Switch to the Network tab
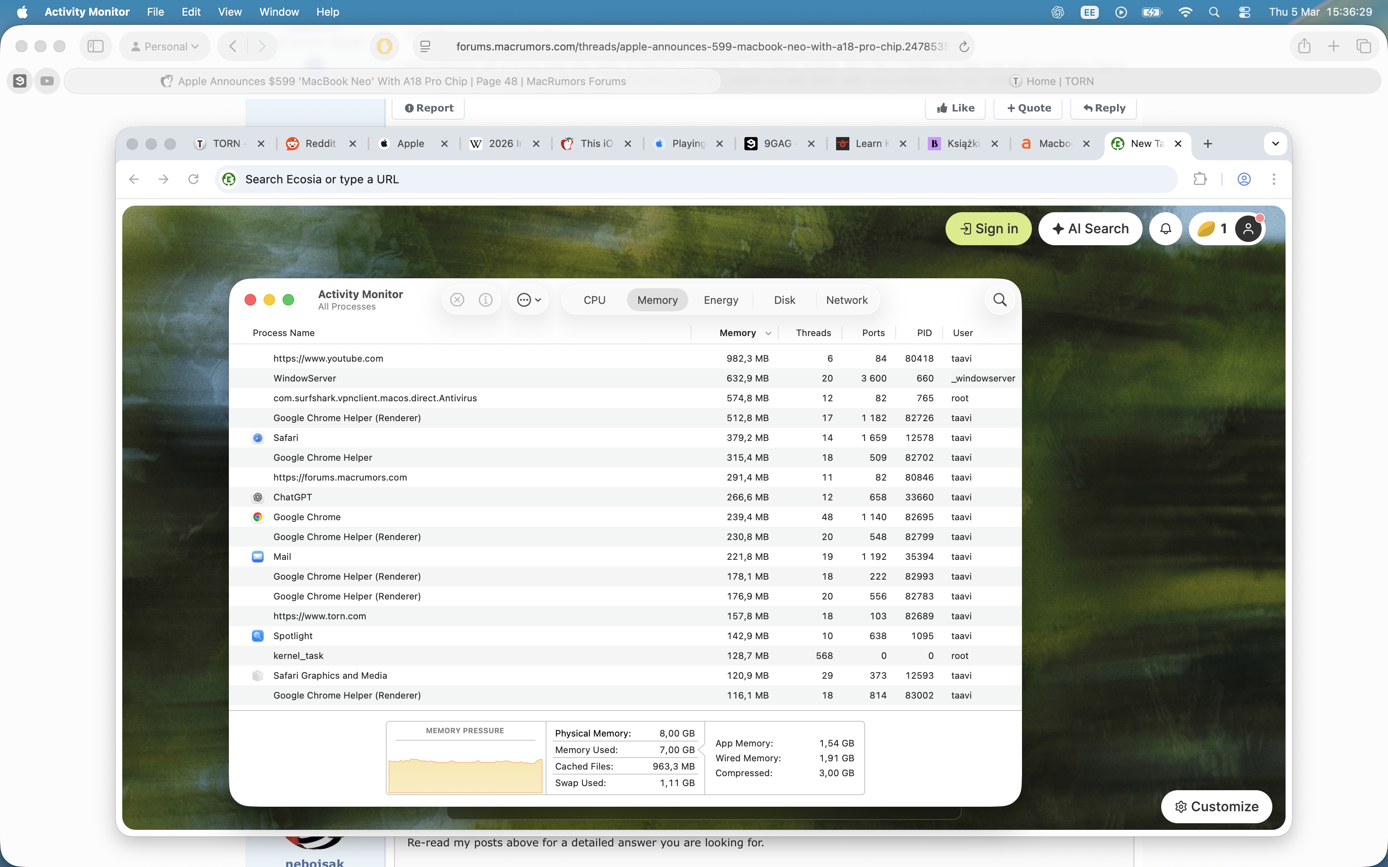 click(x=846, y=300)
